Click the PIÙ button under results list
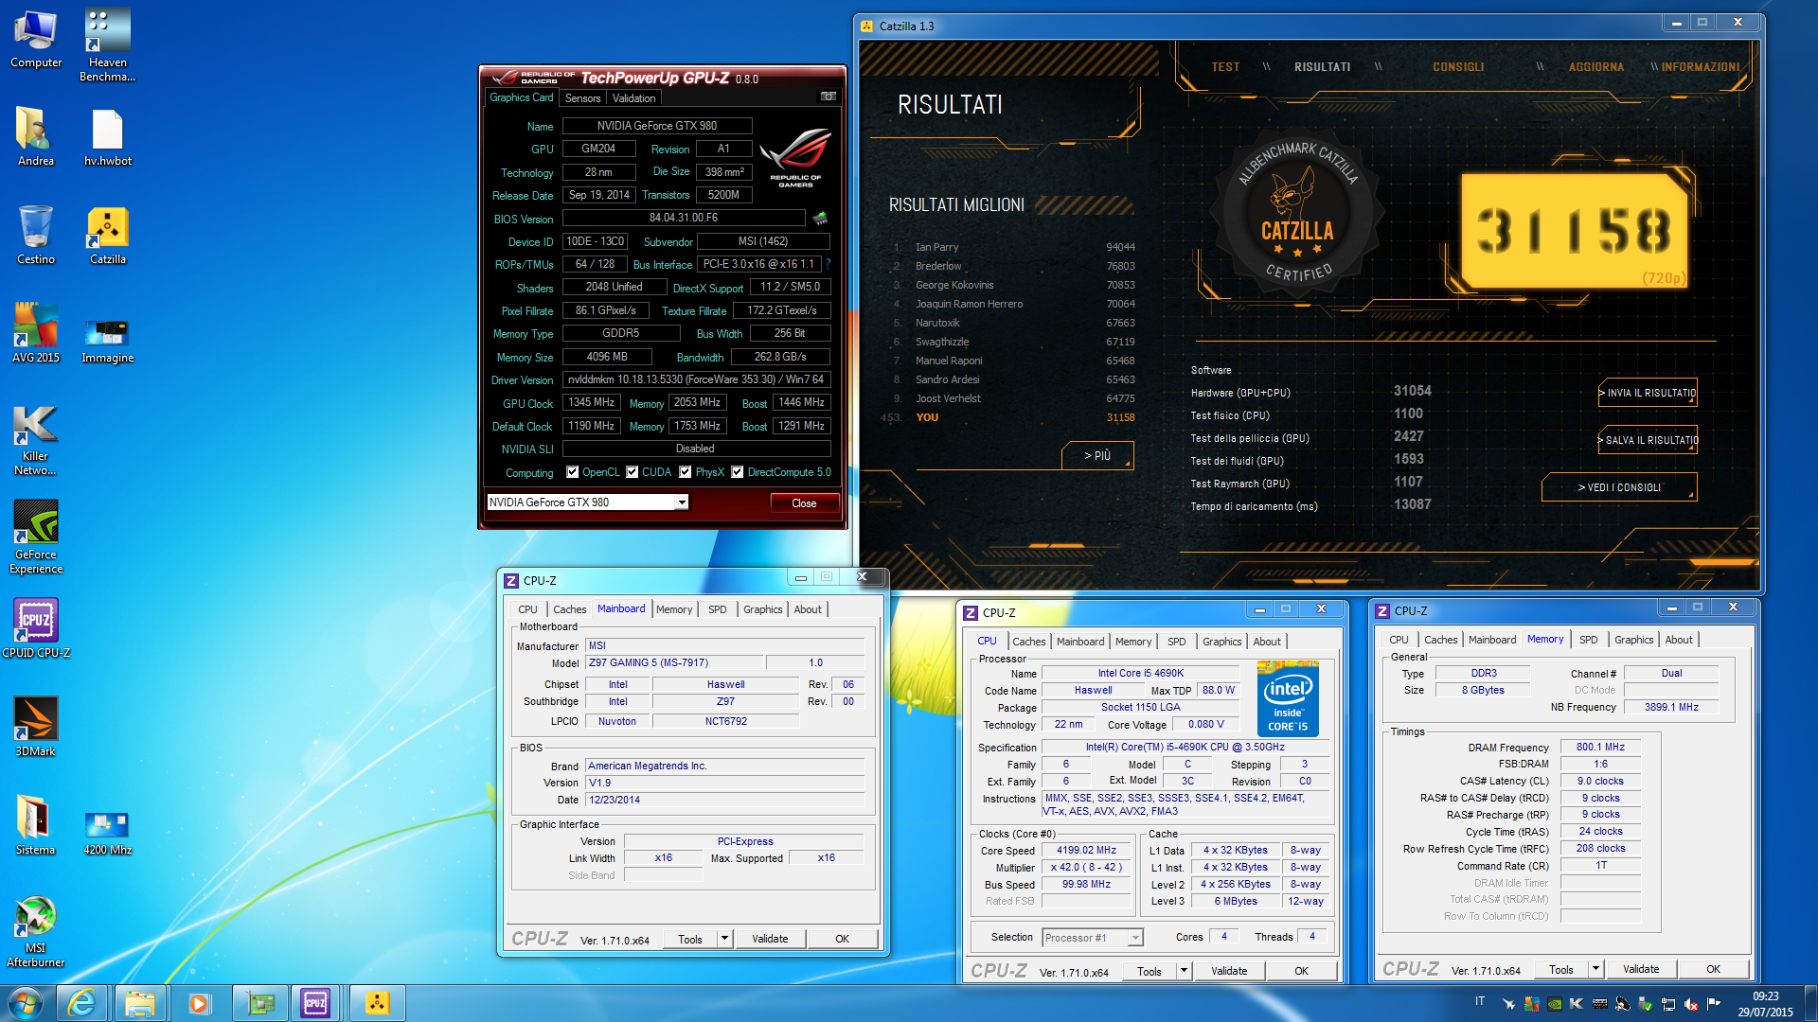Viewport: 1818px width, 1022px height. click(1097, 455)
